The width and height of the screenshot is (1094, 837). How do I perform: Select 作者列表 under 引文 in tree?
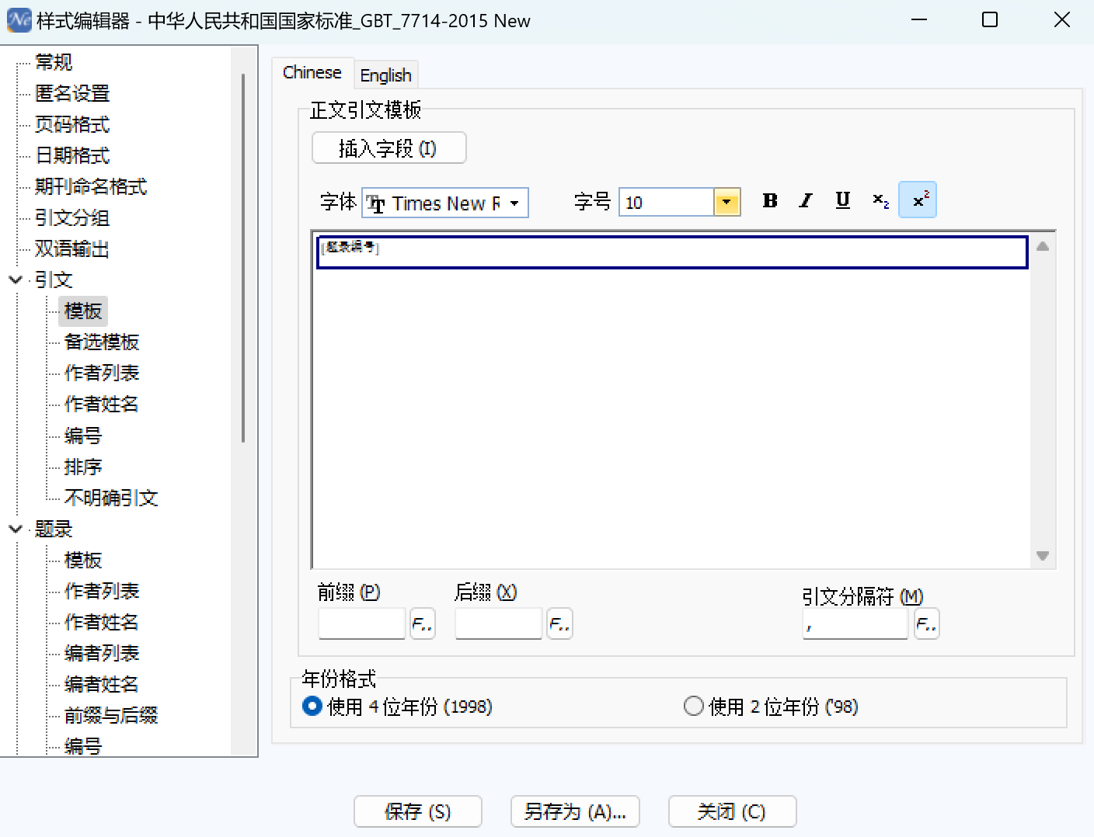click(x=102, y=373)
